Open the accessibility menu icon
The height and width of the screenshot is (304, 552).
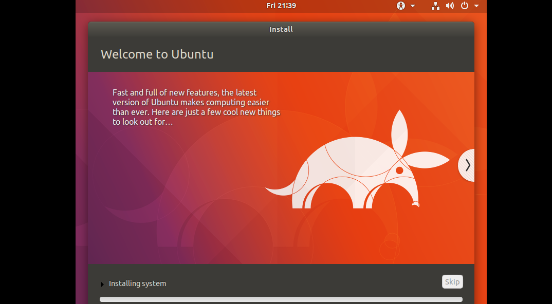pyautogui.click(x=401, y=6)
